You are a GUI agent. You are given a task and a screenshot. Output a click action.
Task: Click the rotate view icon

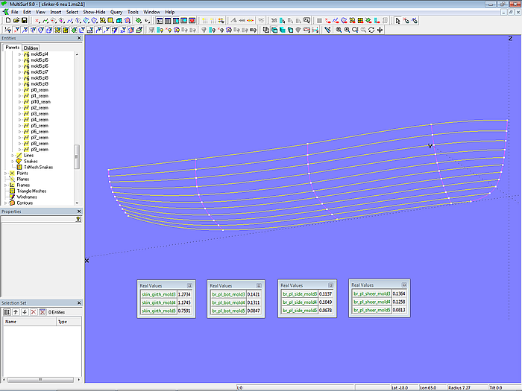tap(371, 30)
